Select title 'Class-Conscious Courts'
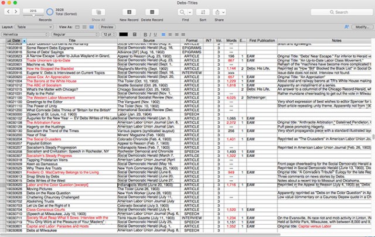 [x=46, y=209]
